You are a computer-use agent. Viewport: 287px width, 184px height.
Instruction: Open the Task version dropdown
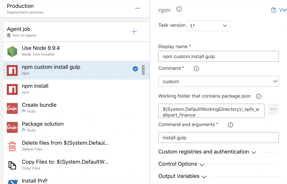209,26
